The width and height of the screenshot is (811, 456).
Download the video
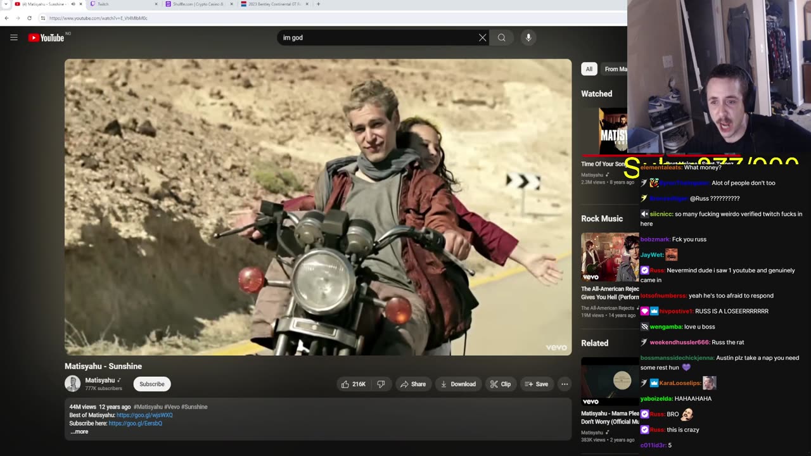coord(458,384)
